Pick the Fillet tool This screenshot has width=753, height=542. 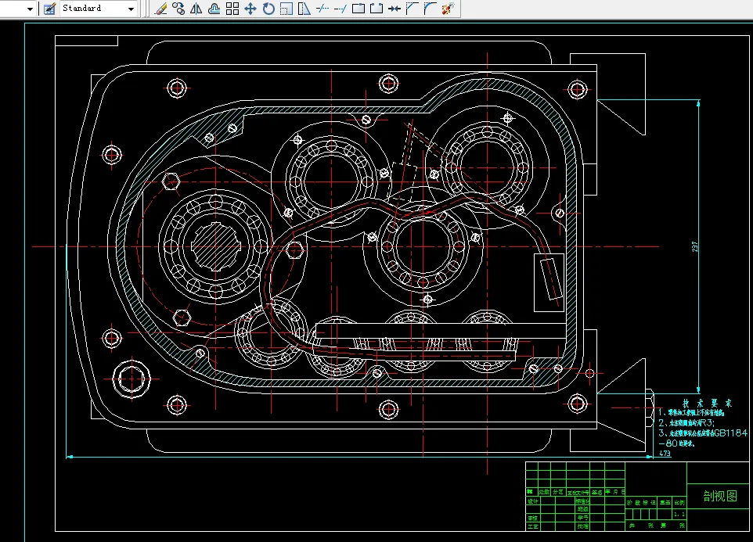point(430,9)
